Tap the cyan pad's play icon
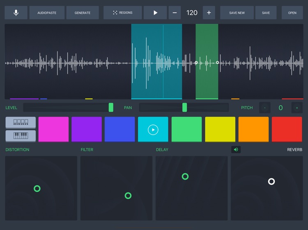The height and width of the screenshot is (230, 308). pyautogui.click(x=153, y=130)
